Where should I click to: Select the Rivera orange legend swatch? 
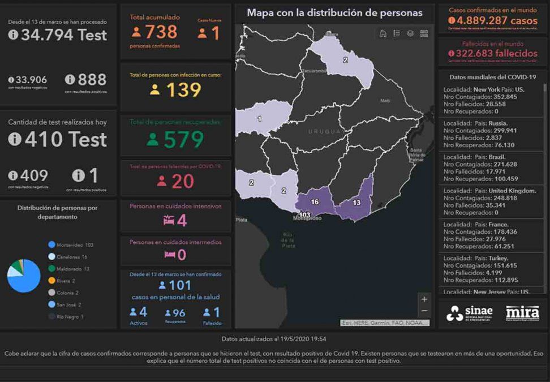pyautogui.click(x=52, y=281)
